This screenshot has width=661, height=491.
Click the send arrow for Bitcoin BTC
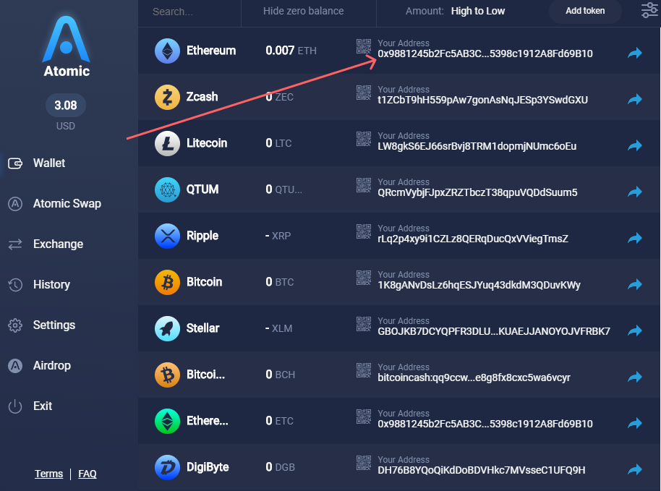[635, 285]
